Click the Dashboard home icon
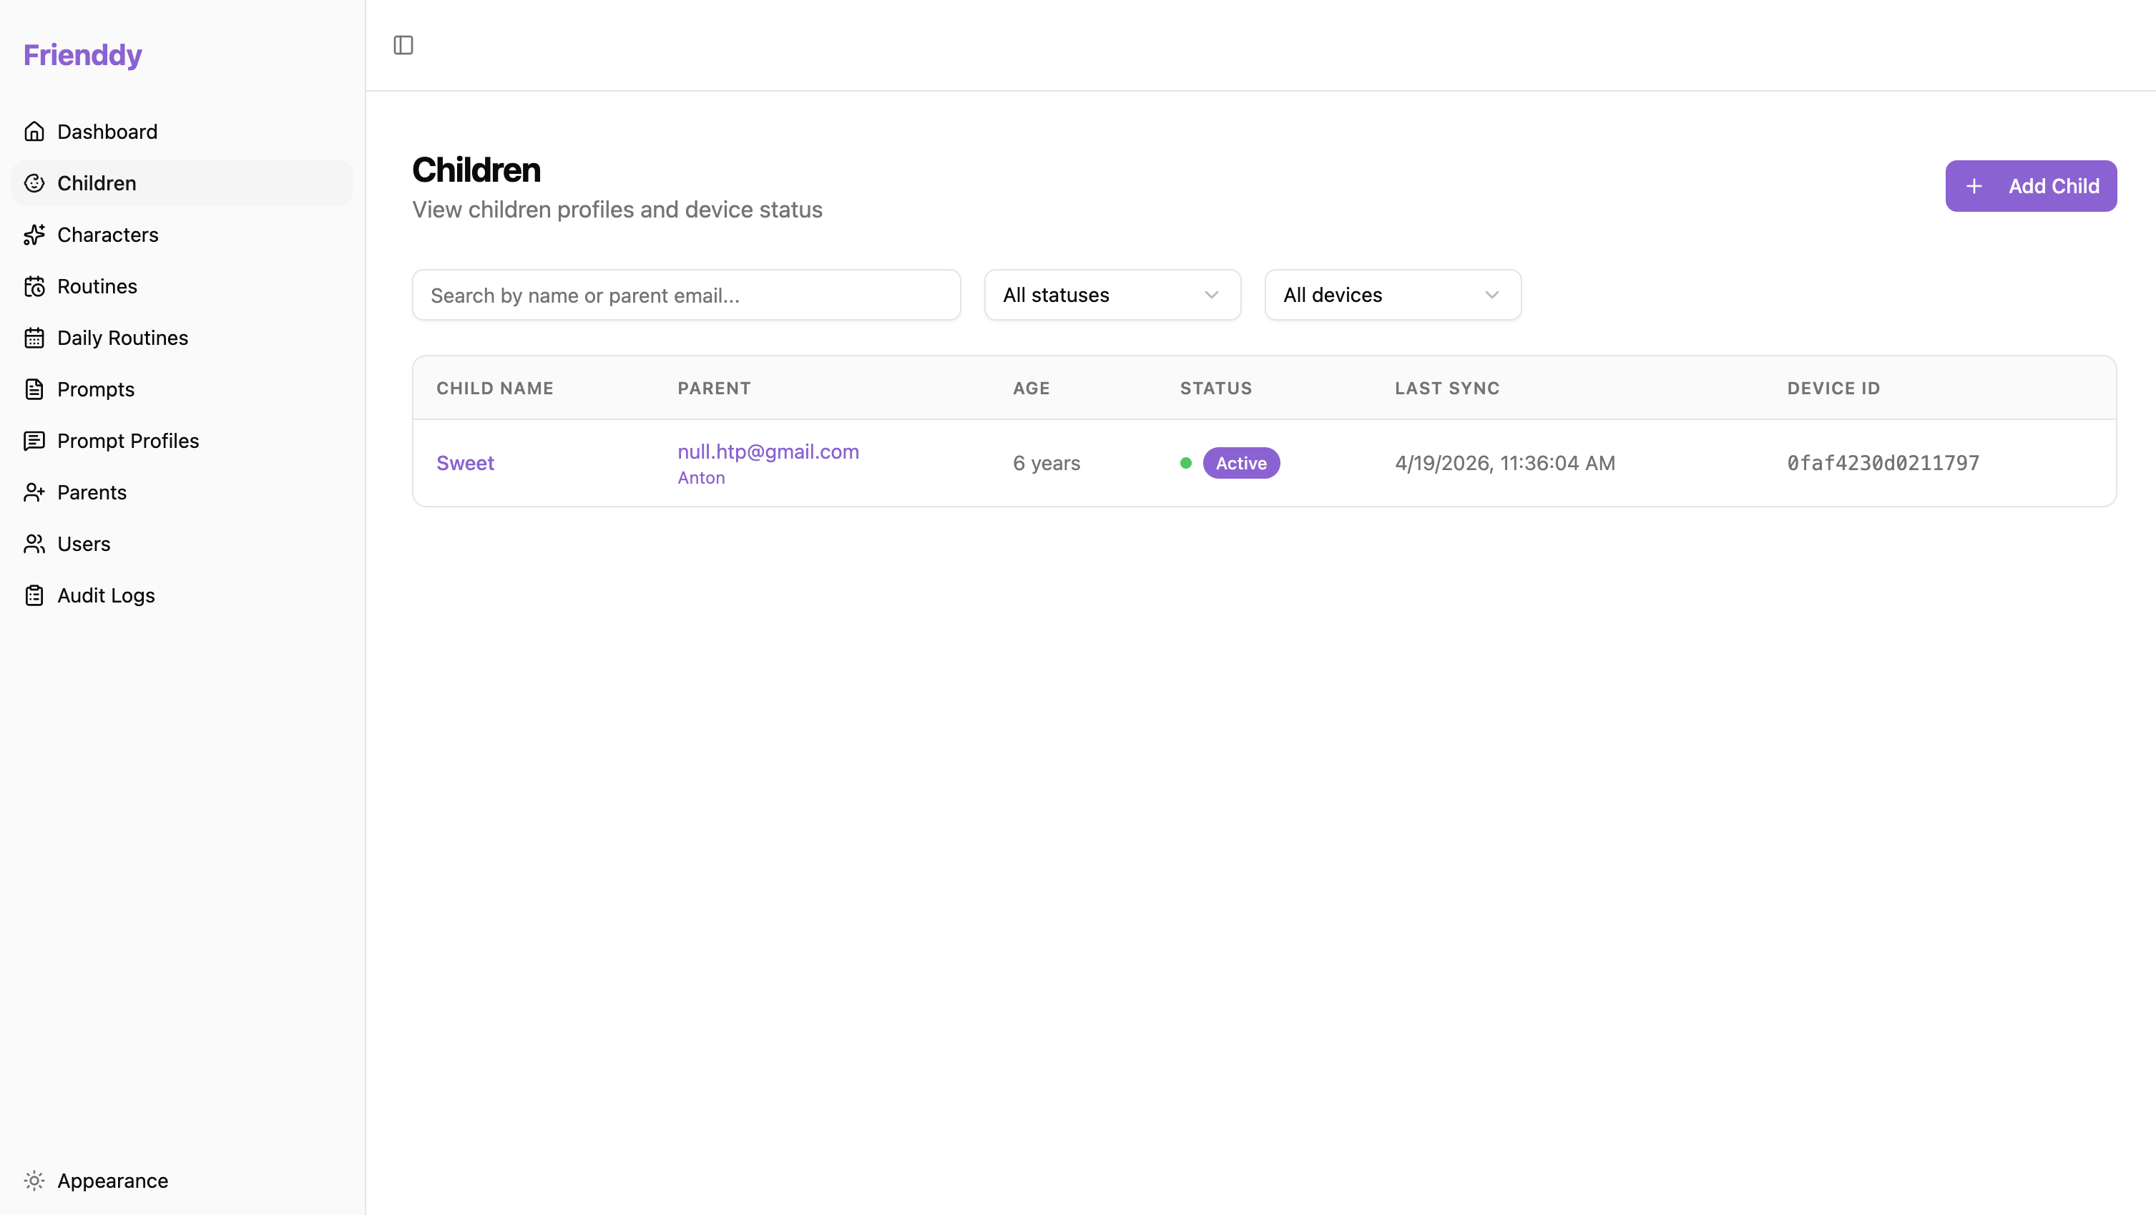 click(x=34, y=132)
